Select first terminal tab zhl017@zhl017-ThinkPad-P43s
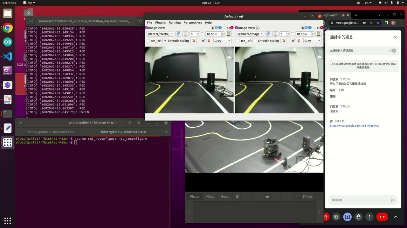407x228 pixels. [52, 132]
